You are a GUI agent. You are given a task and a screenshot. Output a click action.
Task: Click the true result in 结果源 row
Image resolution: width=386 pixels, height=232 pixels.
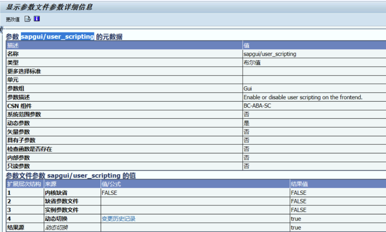(x=296, y=227)
